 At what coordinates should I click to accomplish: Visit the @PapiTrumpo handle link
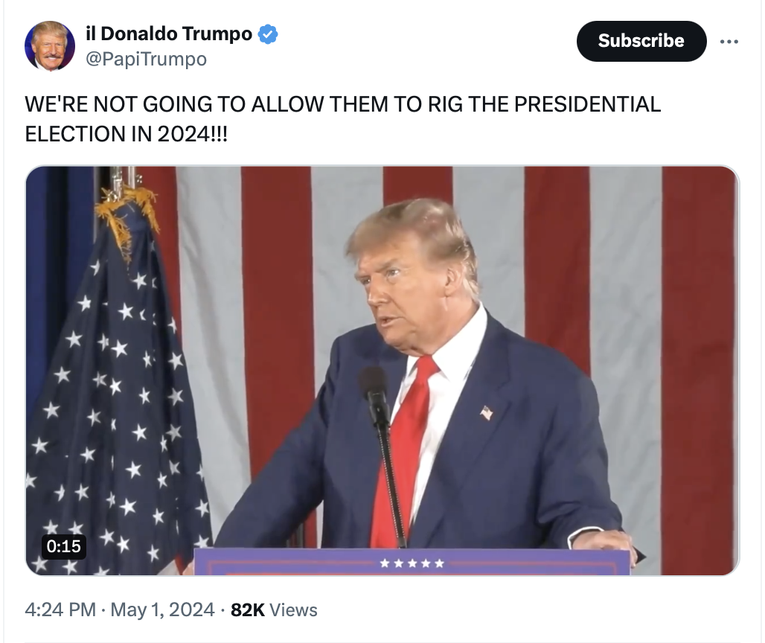147,60
